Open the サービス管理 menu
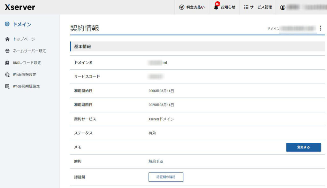This screenshot has width=327, height=188. 261,7
